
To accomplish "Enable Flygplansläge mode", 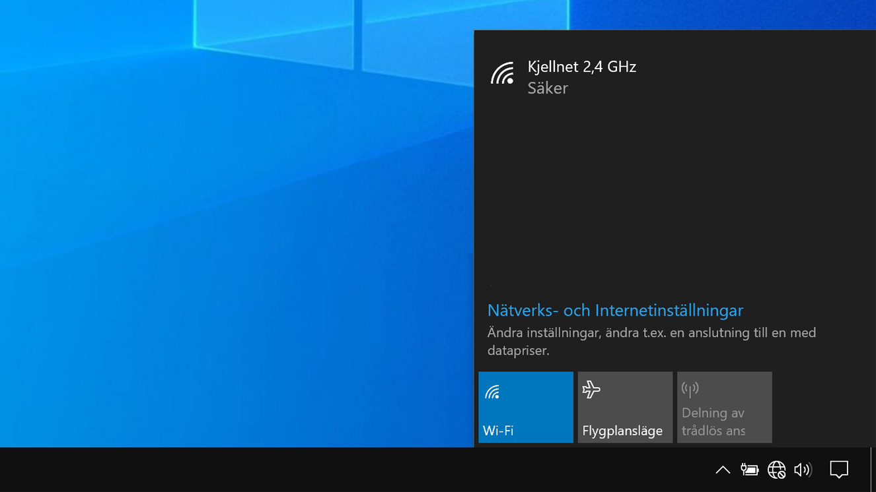I will click(625, 407).
